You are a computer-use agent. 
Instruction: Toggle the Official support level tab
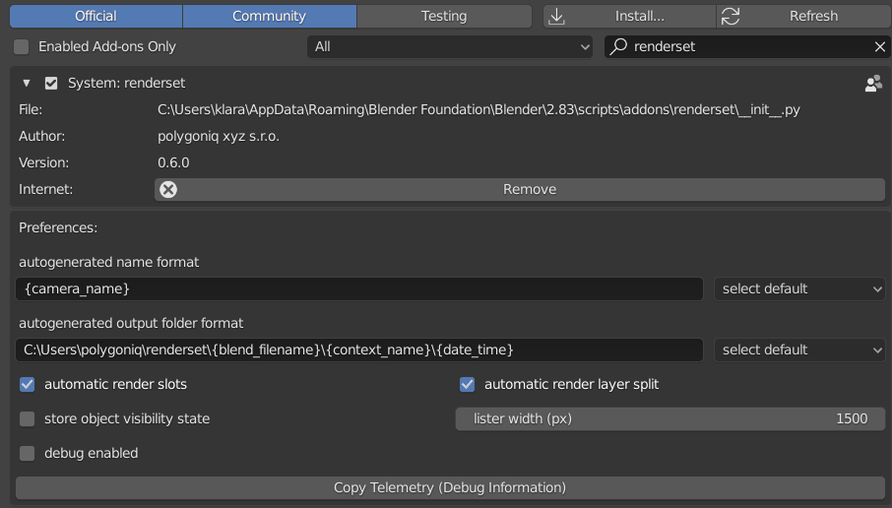pyautogui.click(x=96, y=16)
